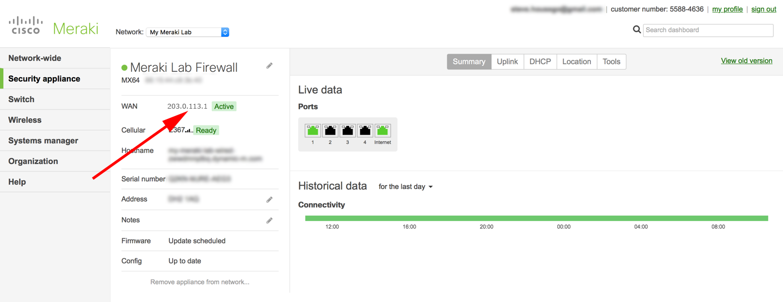Select port 3 icon in Live data
Viewport: 783px width, 302px height.
pyautogui.click(x=348, y=130)
